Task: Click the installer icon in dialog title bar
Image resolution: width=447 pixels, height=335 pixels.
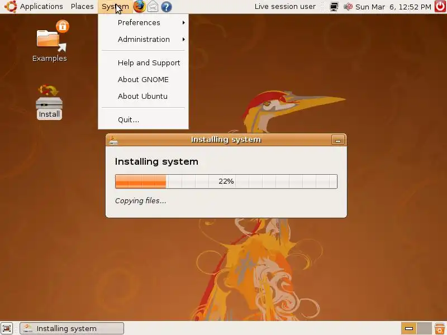Action: point(113,140)
